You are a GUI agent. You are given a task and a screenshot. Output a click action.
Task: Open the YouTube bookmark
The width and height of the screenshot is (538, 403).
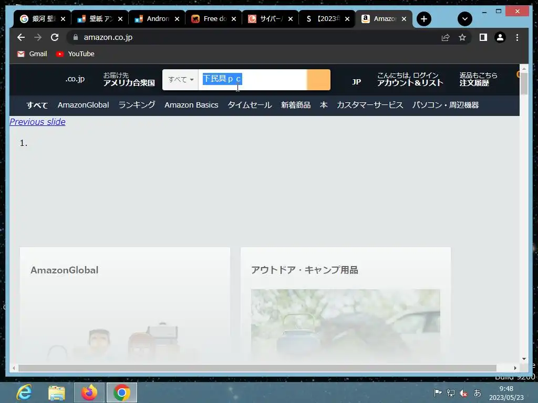75,54
